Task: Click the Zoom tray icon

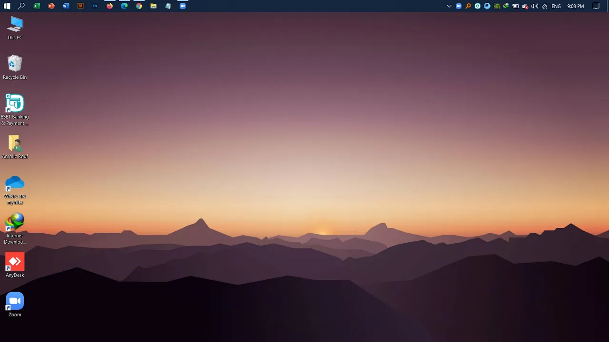Action: click(459, 6)
